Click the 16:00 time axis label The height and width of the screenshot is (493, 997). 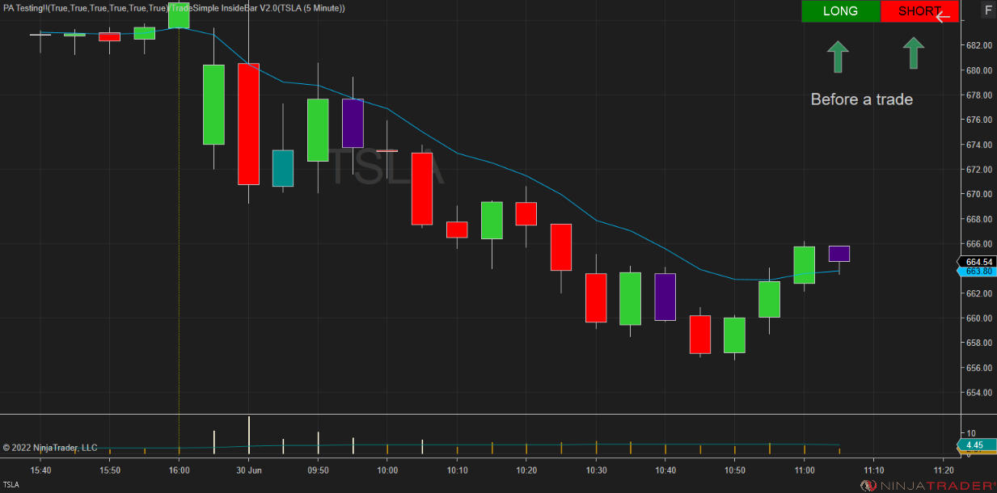180,470
